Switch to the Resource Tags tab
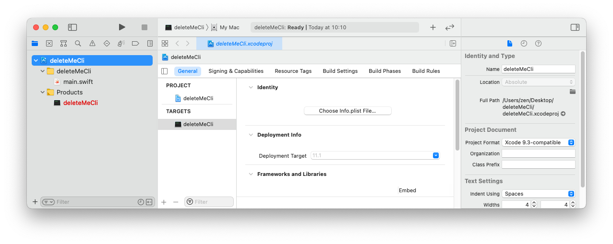The width and height of the screenshot is (613, 244). pos(293,71)
